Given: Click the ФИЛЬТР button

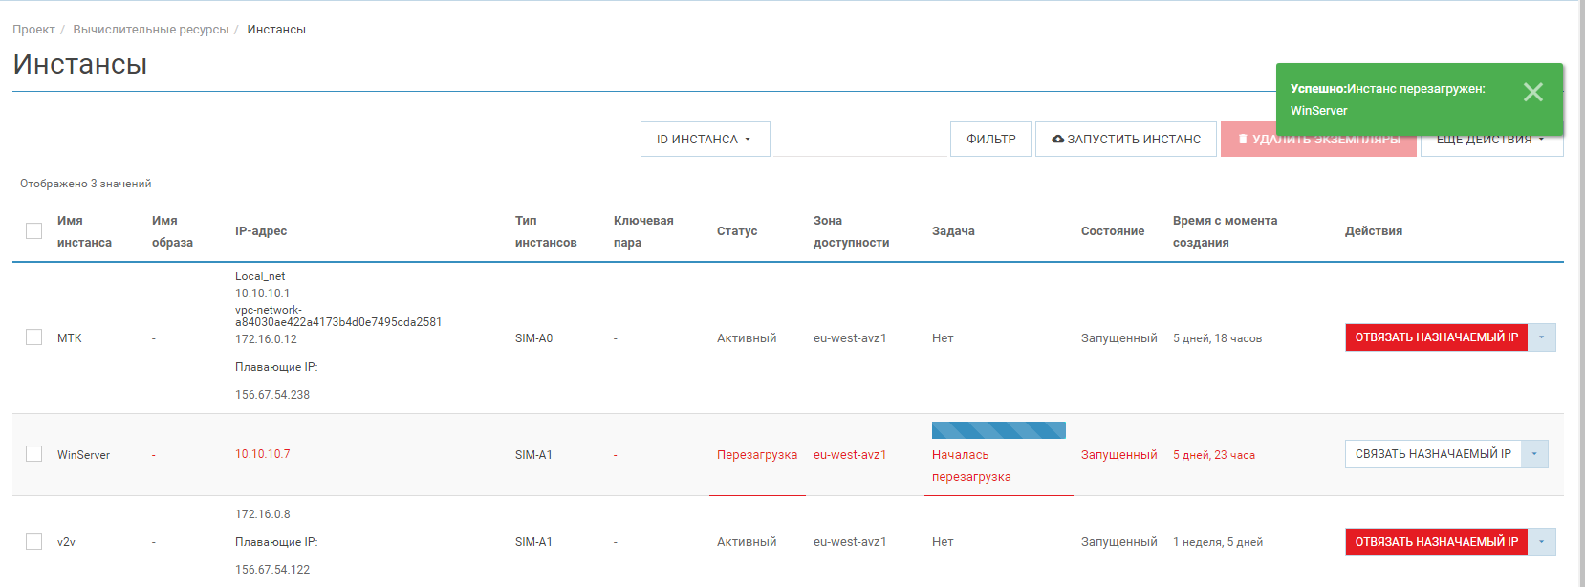Looking at the screenshot, I should [x=990, y=140].
